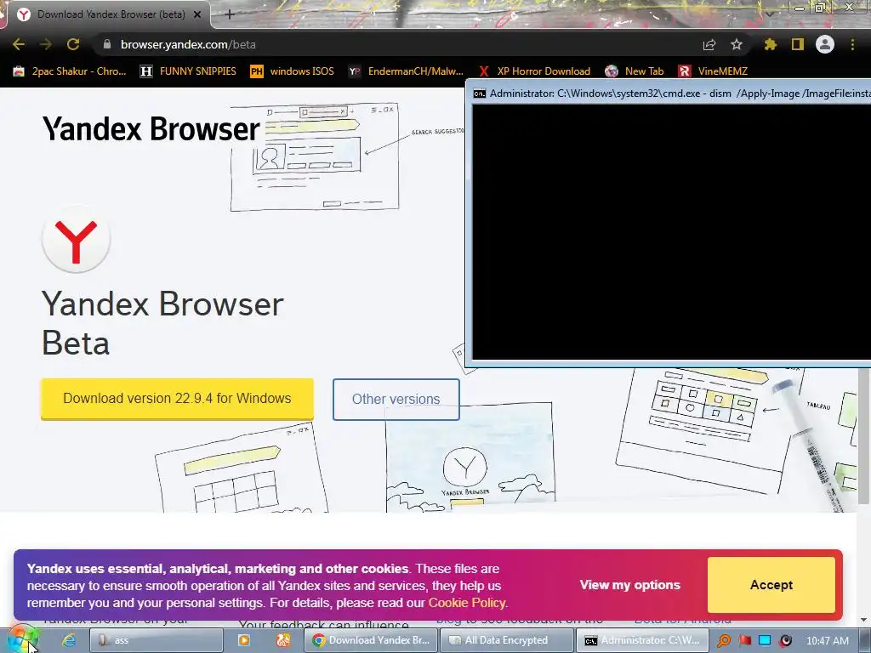The height and width of the screenshot is (653, 871).
Task: Open the Windows Start orb
Action: pyautogui.click(x=21, y=639)
